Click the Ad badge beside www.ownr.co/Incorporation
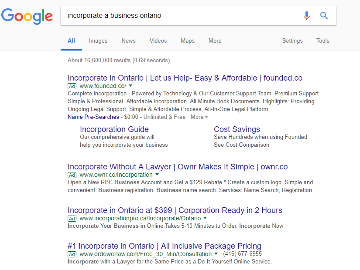This screenshot has width=360, height=270. pyautogui.click(x=72, y=175)
